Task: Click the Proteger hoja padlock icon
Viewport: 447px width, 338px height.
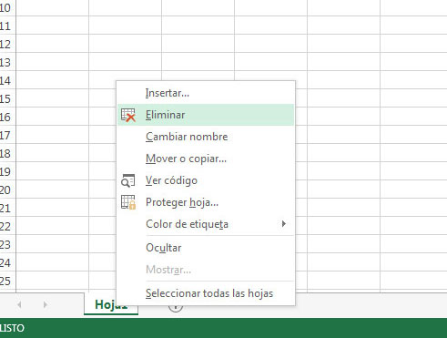Action: [128, 202]
